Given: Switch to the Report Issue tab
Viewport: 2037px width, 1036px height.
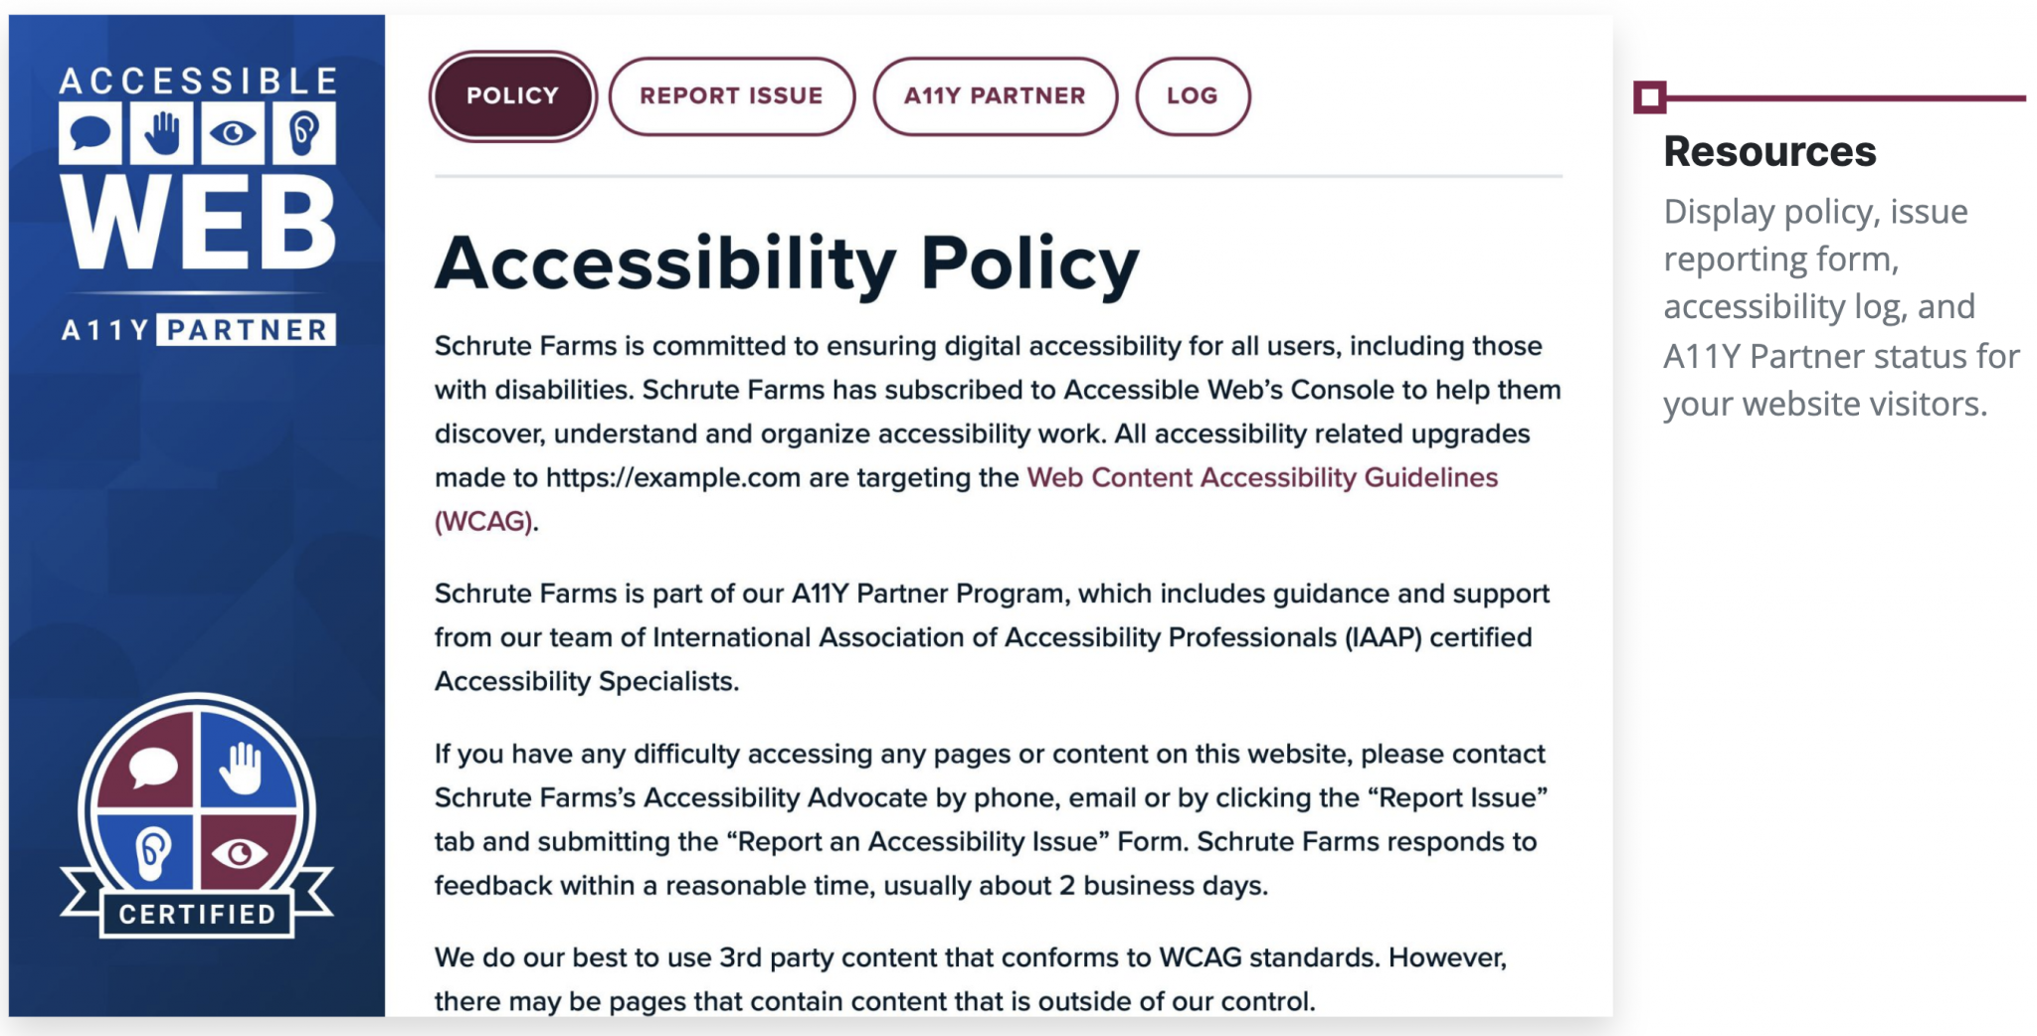Looking at the screenshot, I should coord(731,95).
